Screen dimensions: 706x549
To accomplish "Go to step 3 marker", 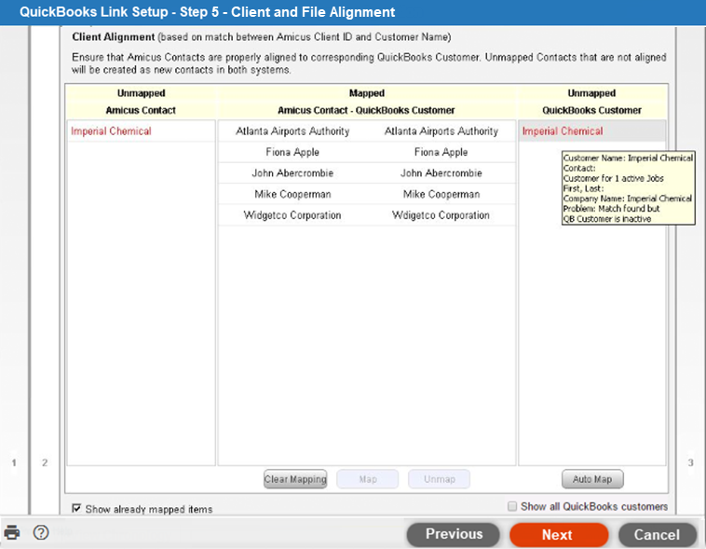I will point(691,462).
